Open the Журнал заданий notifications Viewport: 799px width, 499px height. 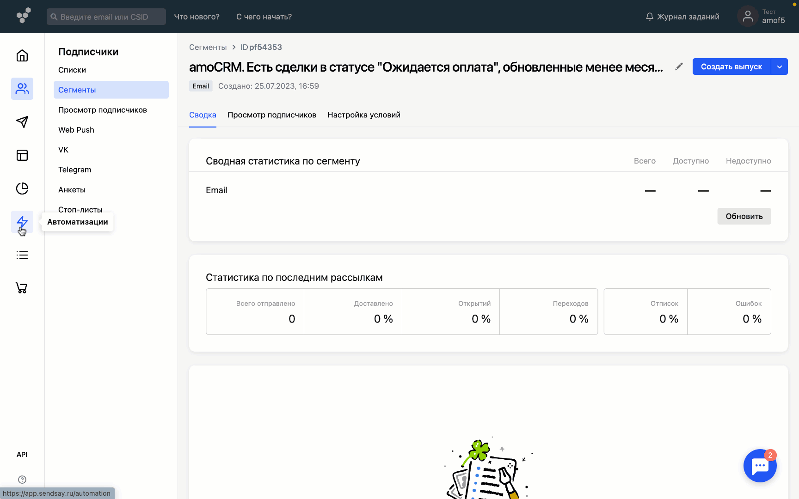pyautogui.click(x=682, y=17)
